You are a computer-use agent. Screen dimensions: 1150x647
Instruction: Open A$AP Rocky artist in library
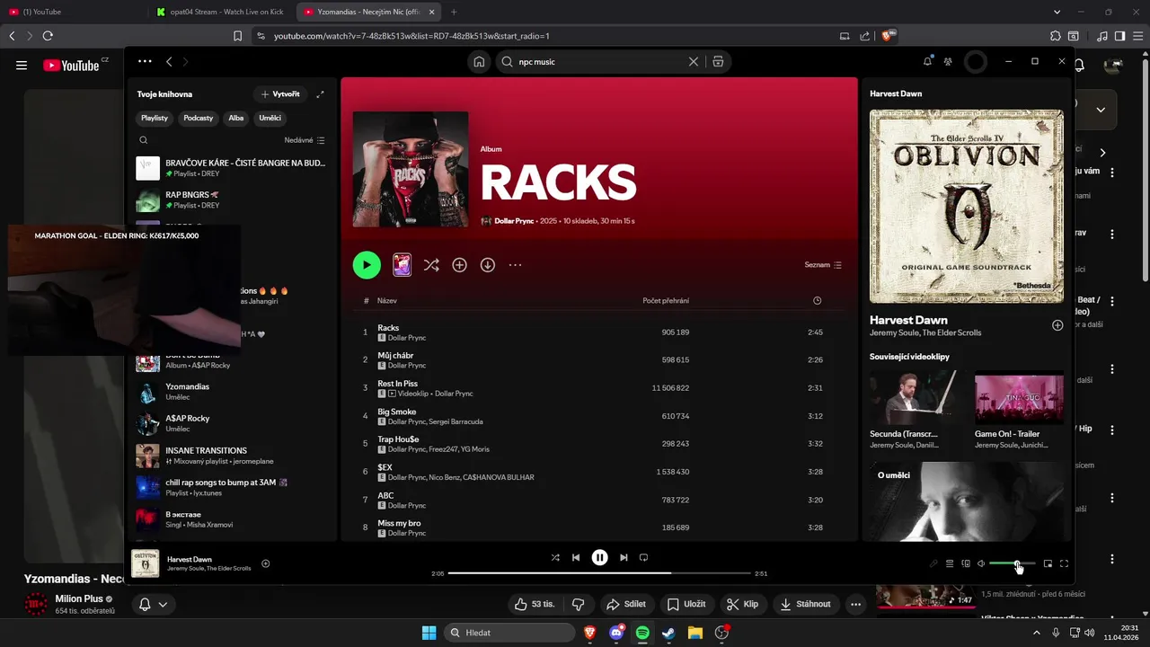(231, 423)
